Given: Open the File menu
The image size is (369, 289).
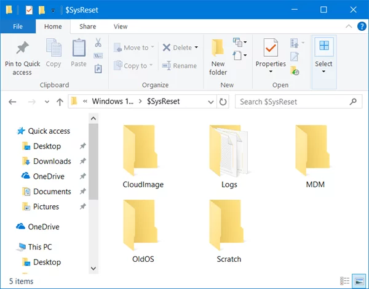Looking at the screenshot, I should (18, 26).
